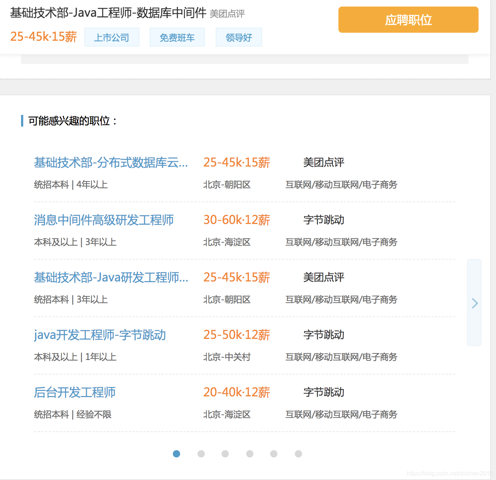
Task: Select the sixth carousel page dot
Action: (x=298, y=454)
